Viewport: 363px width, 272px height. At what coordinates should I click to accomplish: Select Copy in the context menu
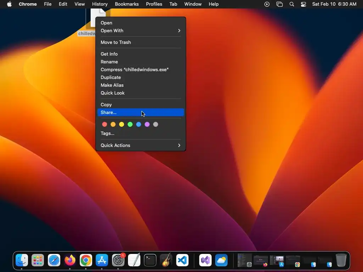pyautogui.click(x=141, y=104)
